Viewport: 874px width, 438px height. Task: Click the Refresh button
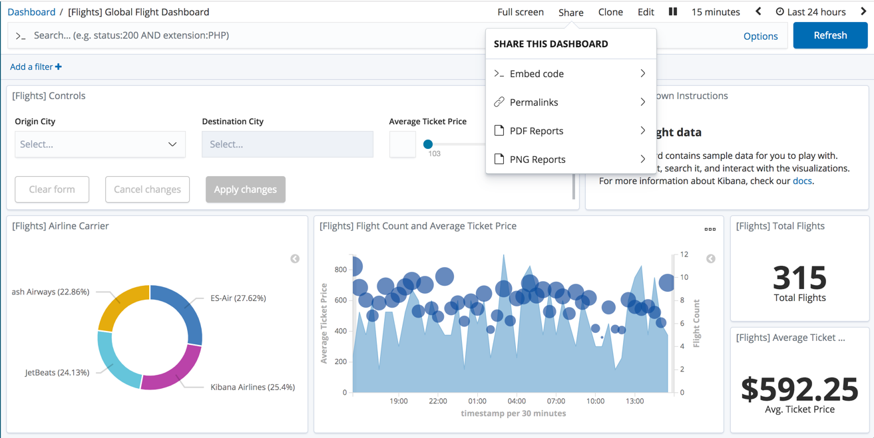[x=830, y=36]
